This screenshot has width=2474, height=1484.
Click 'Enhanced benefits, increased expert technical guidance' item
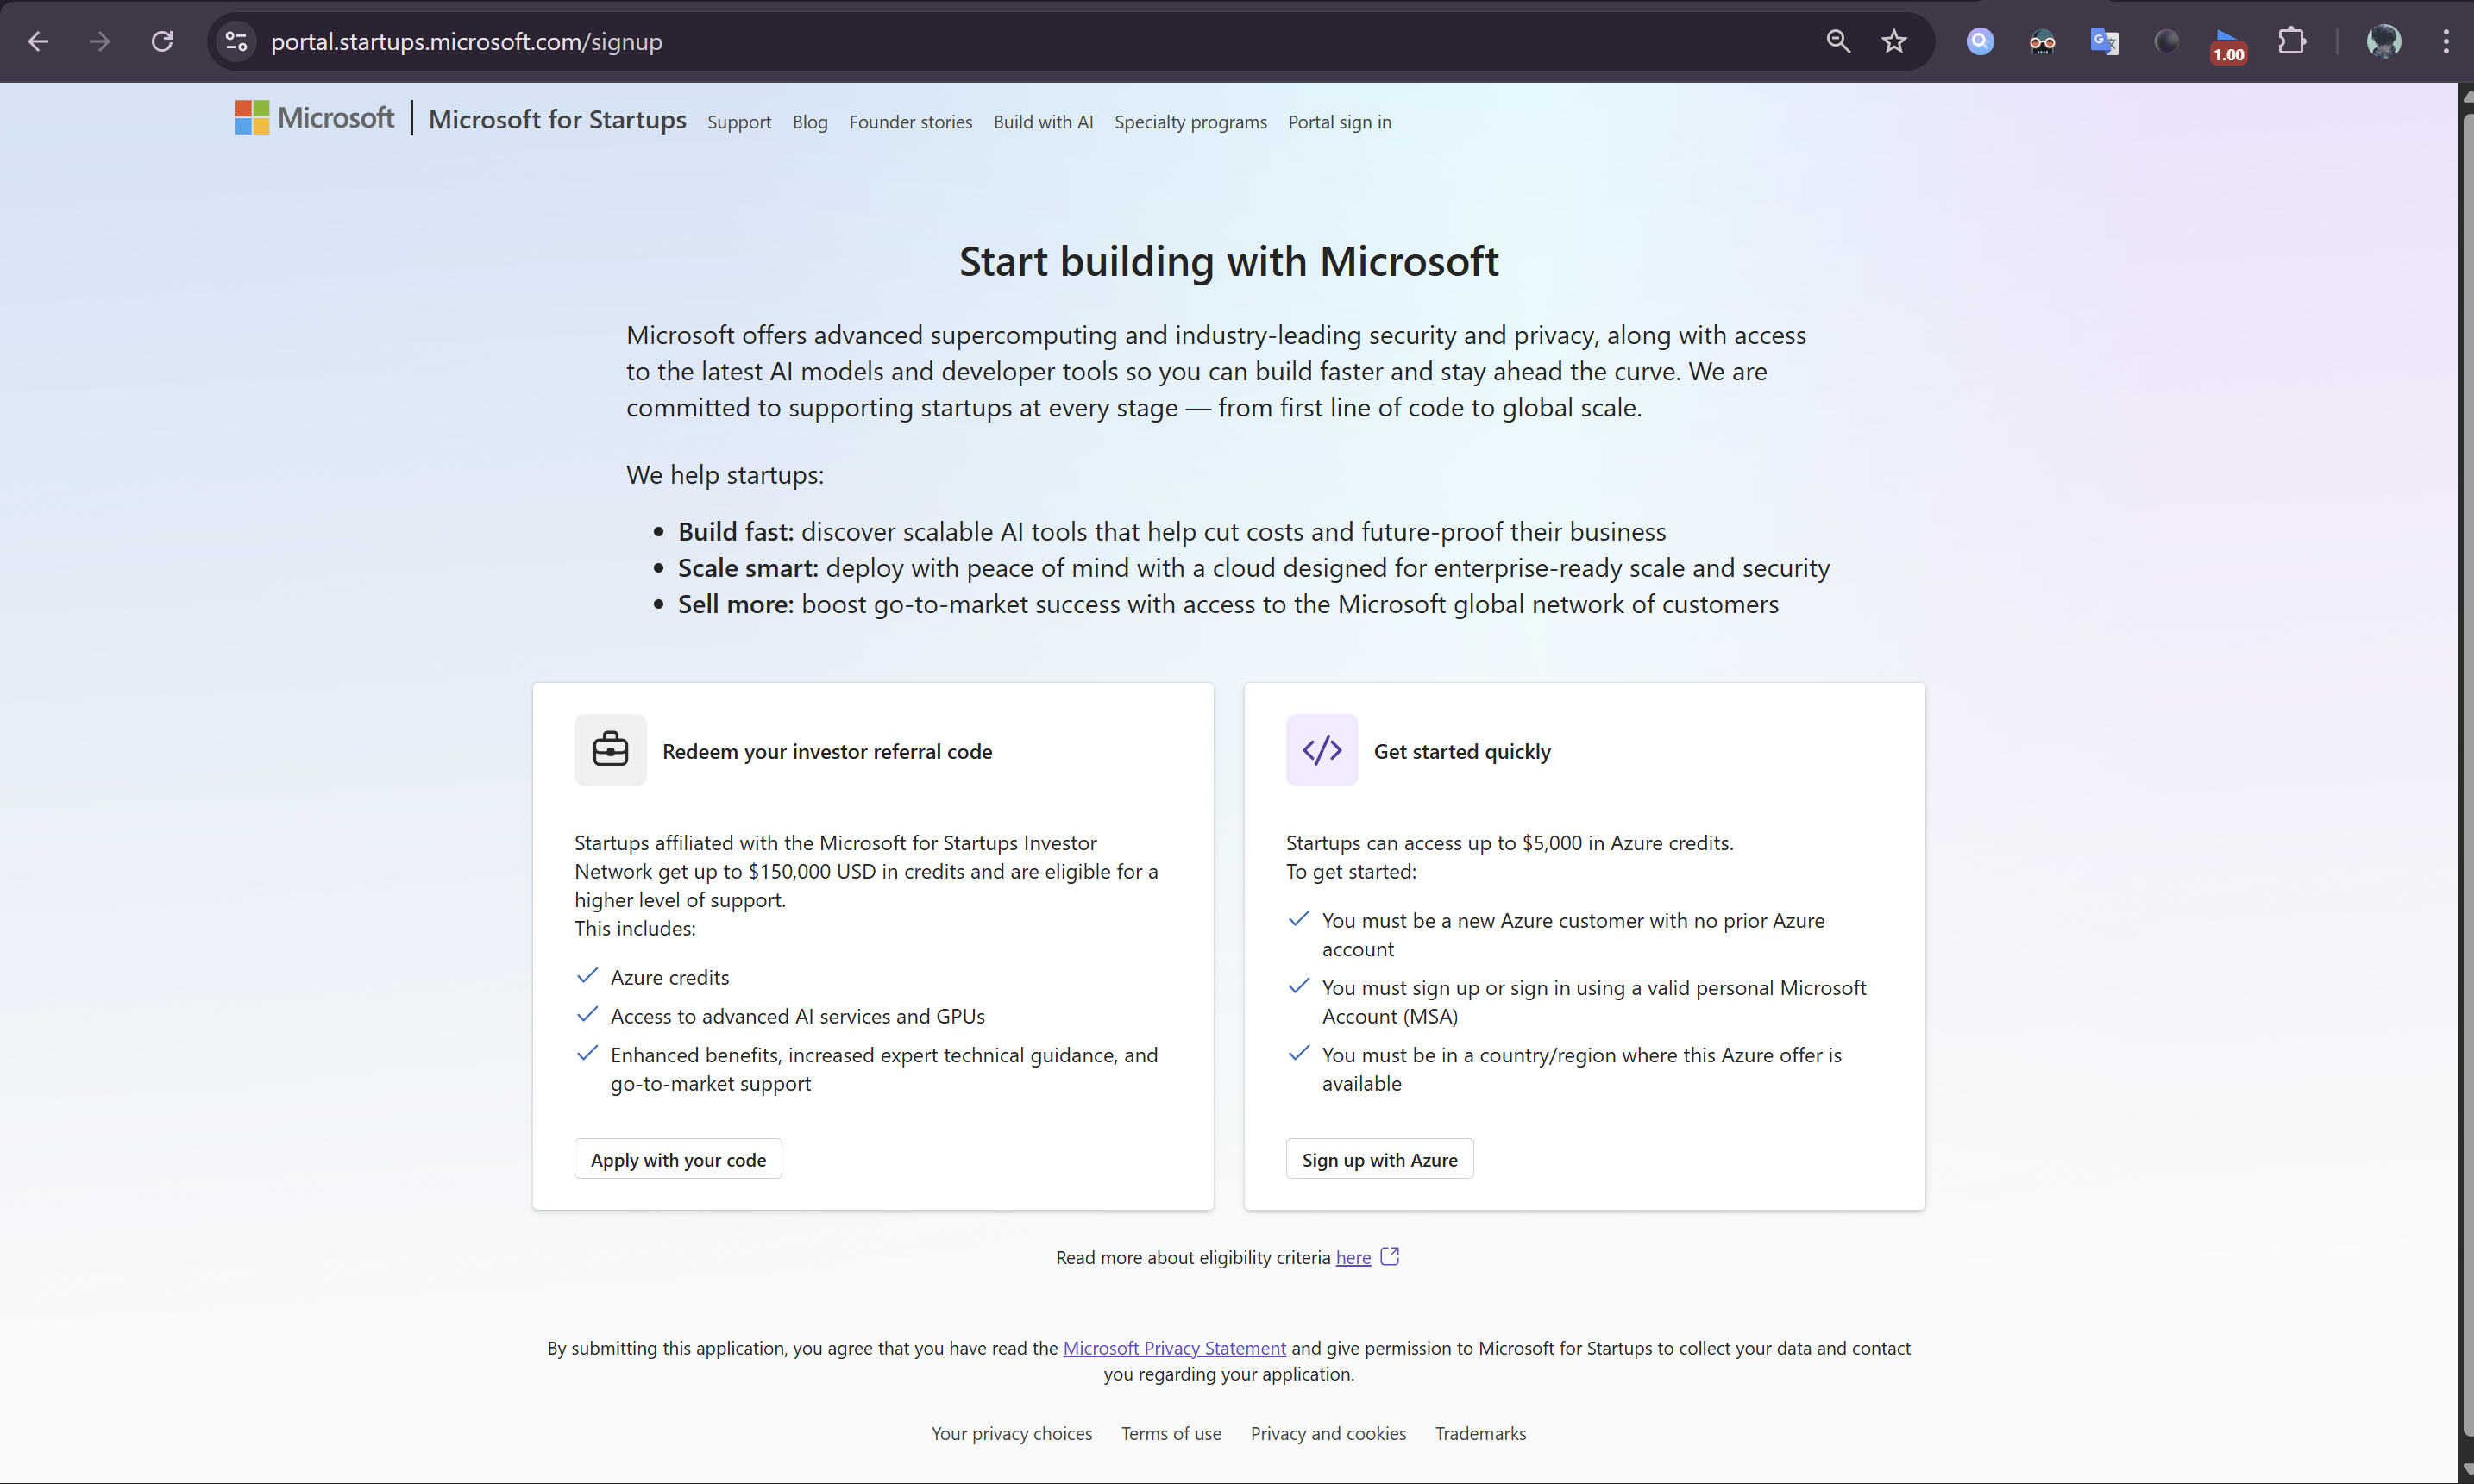(x=884, y=1068)
